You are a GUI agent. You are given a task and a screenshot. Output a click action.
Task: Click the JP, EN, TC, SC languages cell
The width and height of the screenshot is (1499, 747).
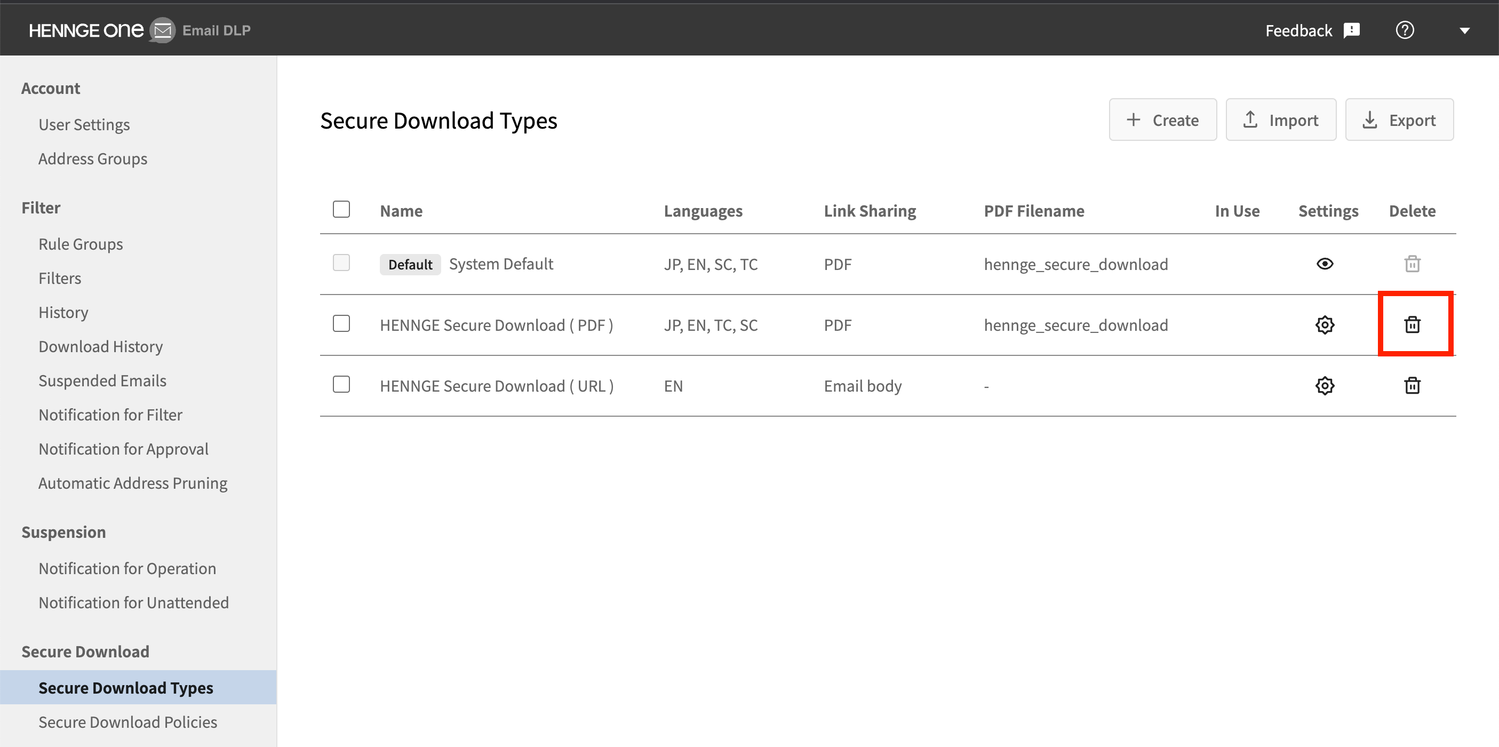coord(711,325)
